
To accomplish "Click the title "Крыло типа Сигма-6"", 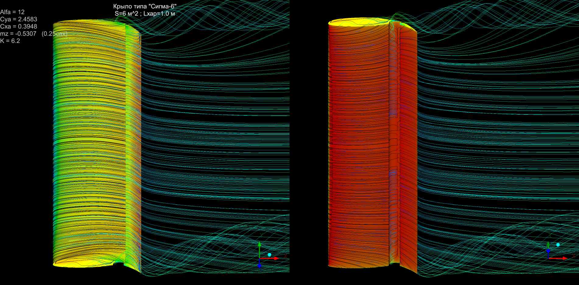I will pyautogui.click(x=145, y=6).
